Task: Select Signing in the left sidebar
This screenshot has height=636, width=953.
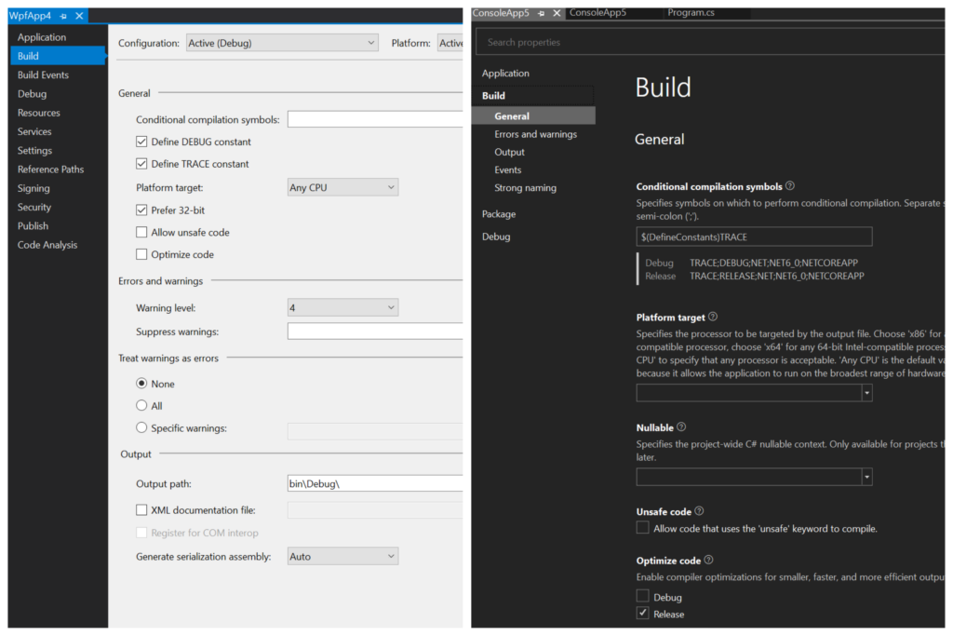Action: [x=34, y=188]
